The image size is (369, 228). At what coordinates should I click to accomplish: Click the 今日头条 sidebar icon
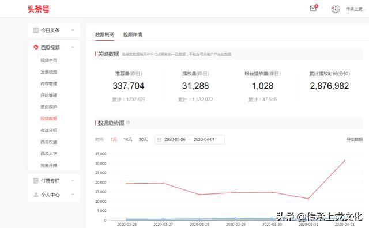point(36,31)
